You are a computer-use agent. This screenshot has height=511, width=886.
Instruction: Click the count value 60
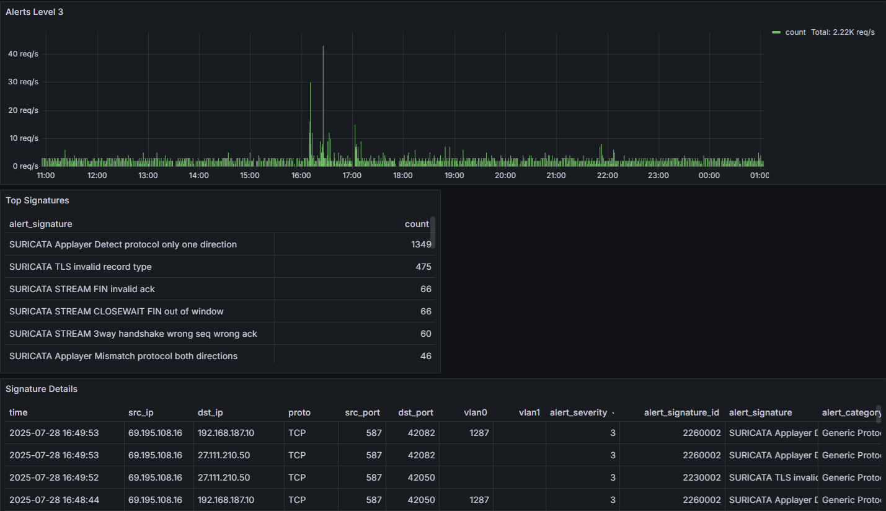pos(426,334)
